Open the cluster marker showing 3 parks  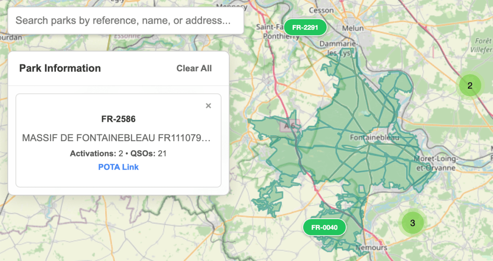coord(412,223)
